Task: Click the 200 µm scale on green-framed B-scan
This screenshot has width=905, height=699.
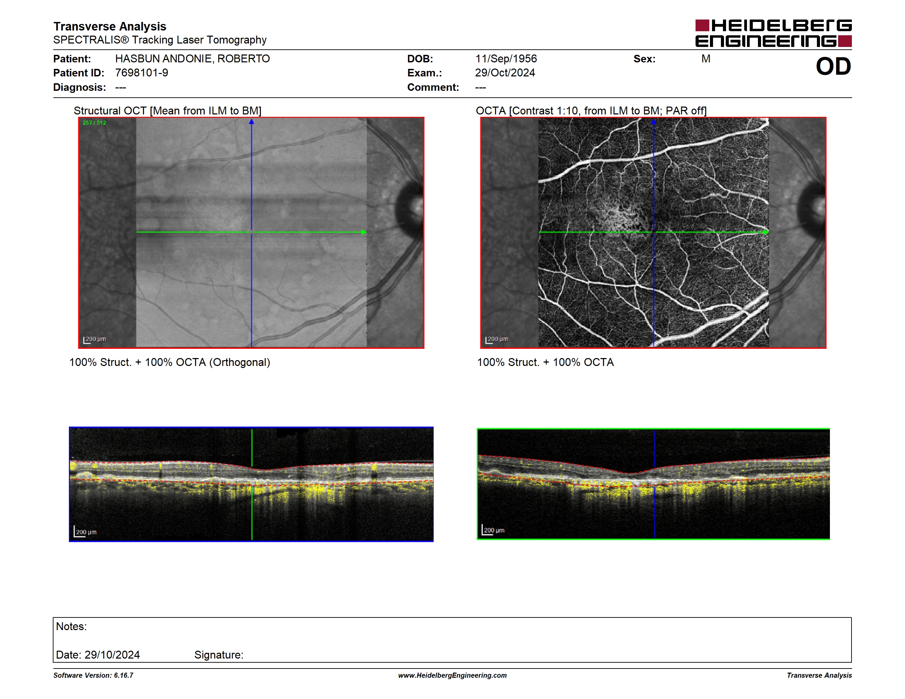Action: 493,530
